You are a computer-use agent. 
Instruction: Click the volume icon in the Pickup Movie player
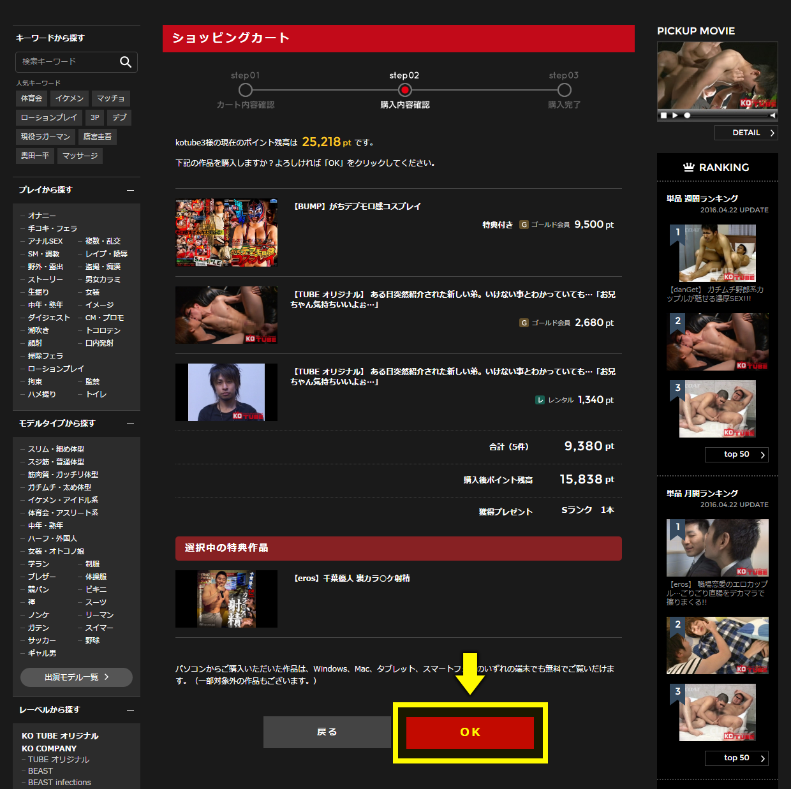(773, 115)
